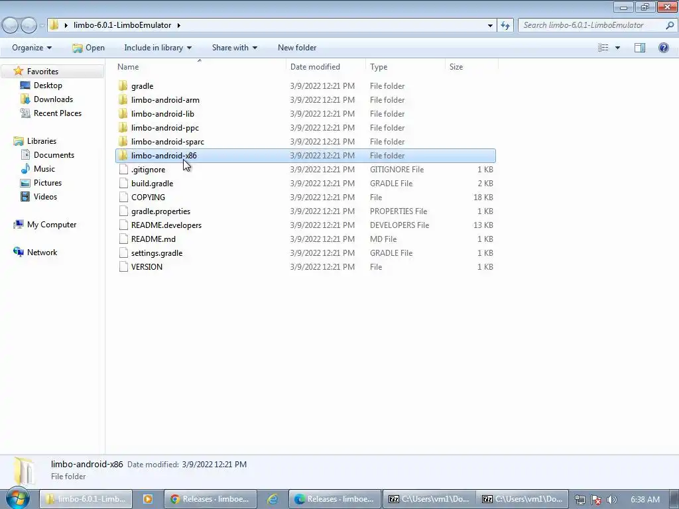The image size is (679, 509).
Task: Switch to Edge Releases taskbar window
Action: coord(335,499)
